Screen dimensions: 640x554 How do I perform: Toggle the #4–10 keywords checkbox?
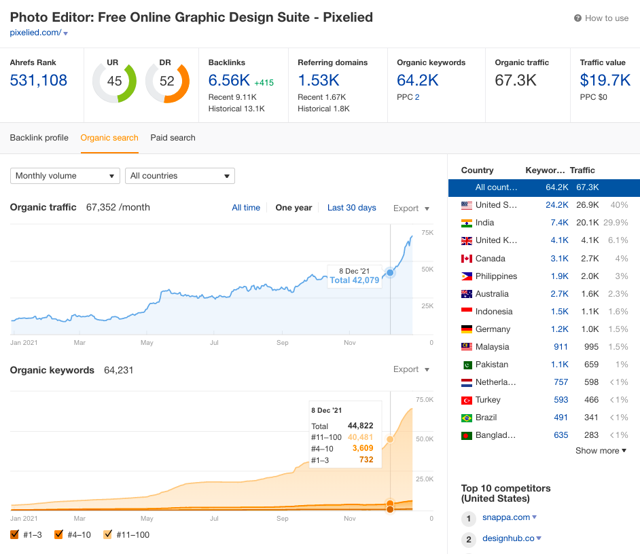58,534
